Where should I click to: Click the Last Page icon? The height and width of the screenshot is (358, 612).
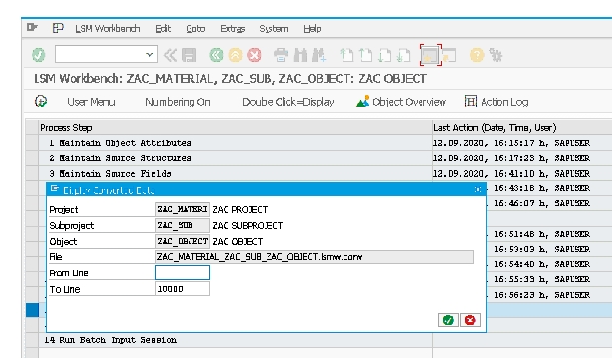(x=403, y=55)
